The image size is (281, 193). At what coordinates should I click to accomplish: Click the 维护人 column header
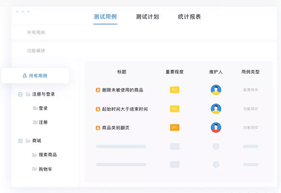click(x=216, y=72)
